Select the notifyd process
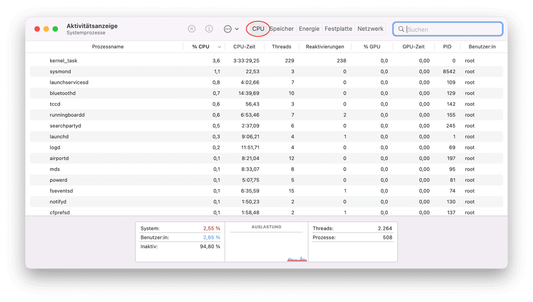The width and height of the screenshot is (533, 302). pyautogui.click(x=266, y=202)
